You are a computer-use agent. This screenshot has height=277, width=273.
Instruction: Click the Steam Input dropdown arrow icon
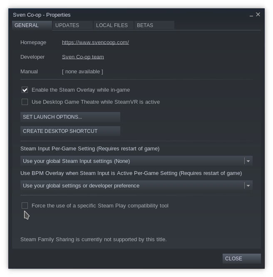point(248,161)
